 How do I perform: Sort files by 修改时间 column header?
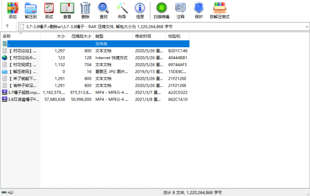pyautogui.click(x=149, y=36)
